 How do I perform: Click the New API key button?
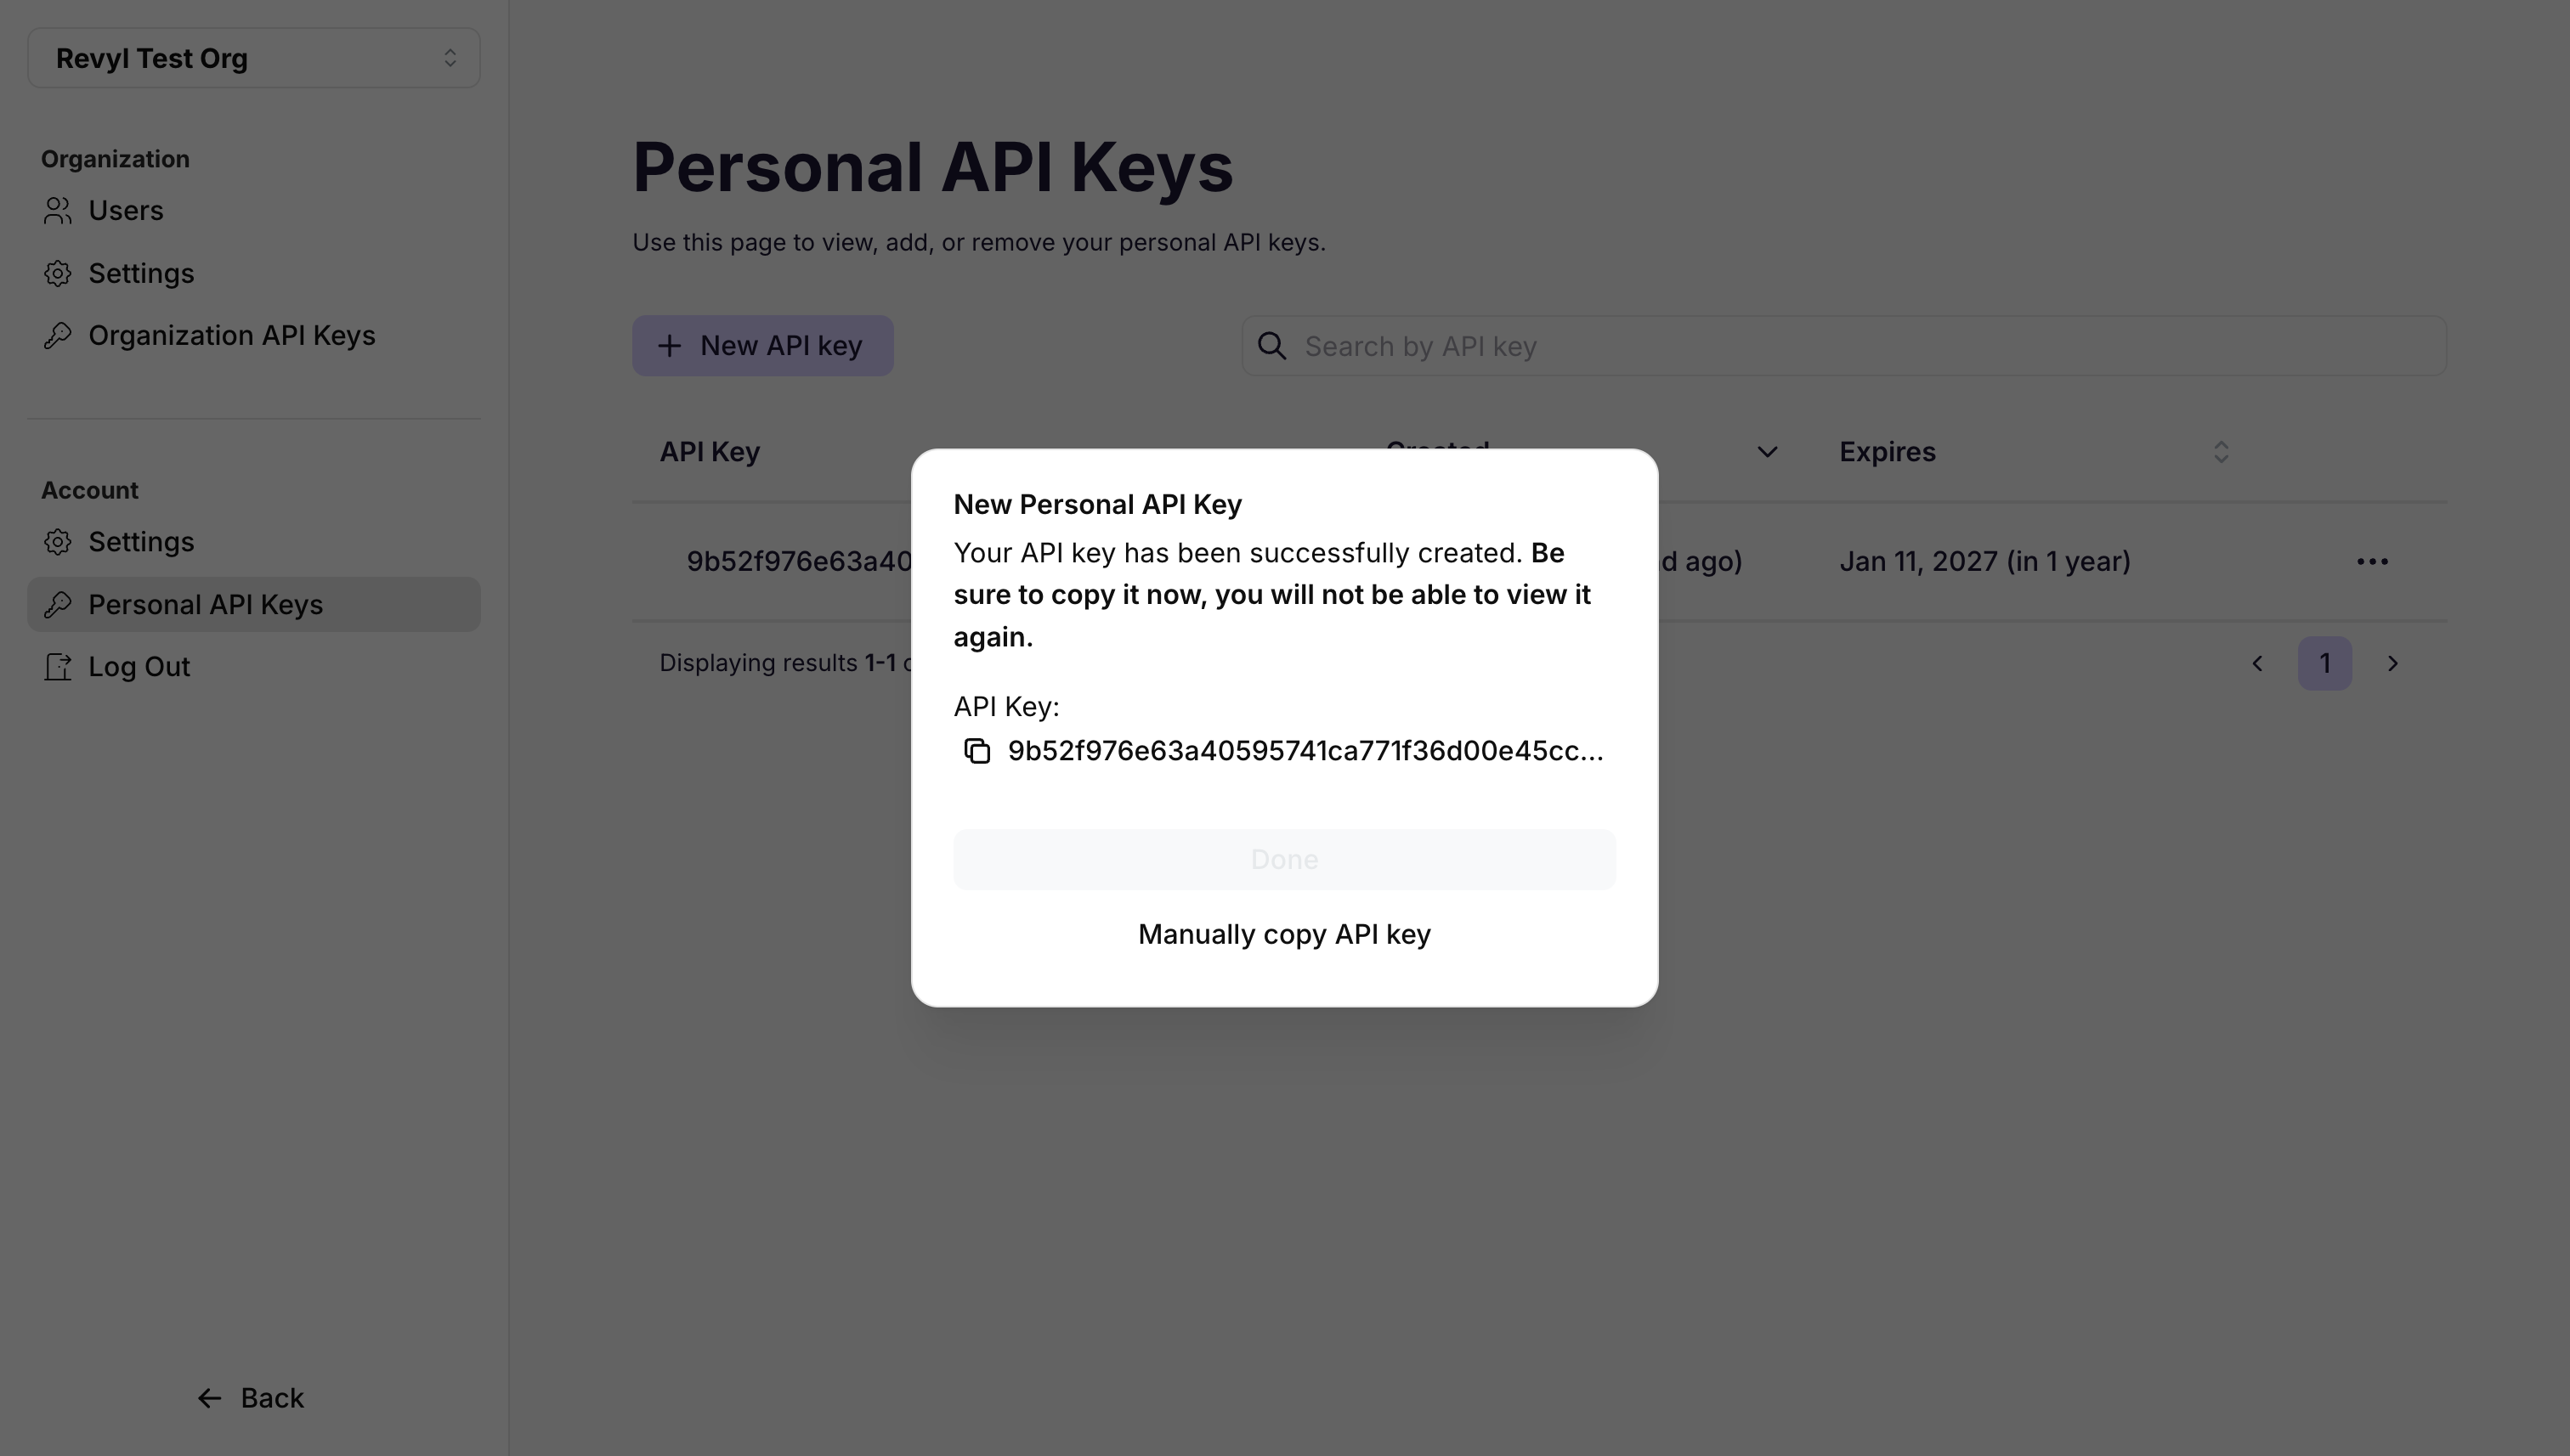(x=762, y=345)
